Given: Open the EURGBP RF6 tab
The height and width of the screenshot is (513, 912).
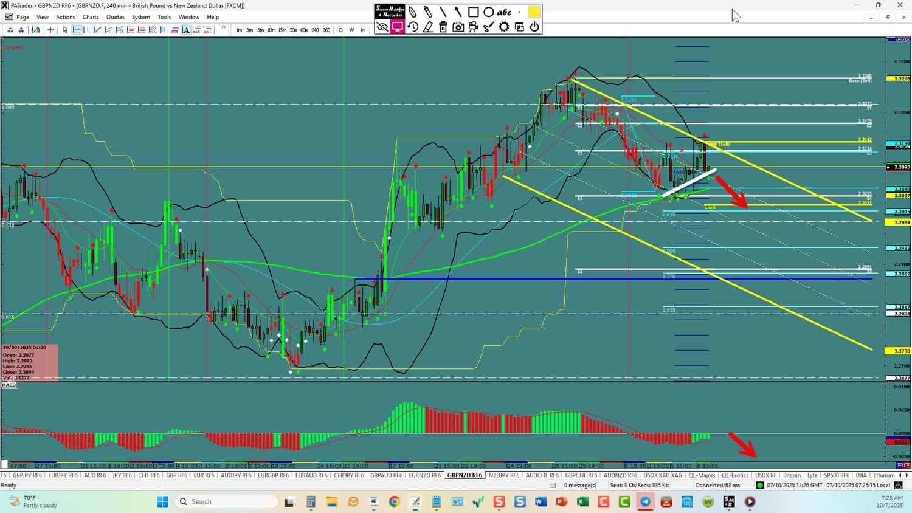Looking at the screenshot, I should [273, 475].
